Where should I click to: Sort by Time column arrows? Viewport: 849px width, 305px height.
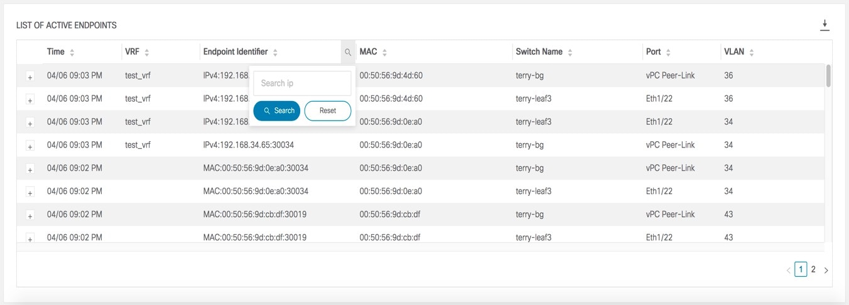coord(72,52)
